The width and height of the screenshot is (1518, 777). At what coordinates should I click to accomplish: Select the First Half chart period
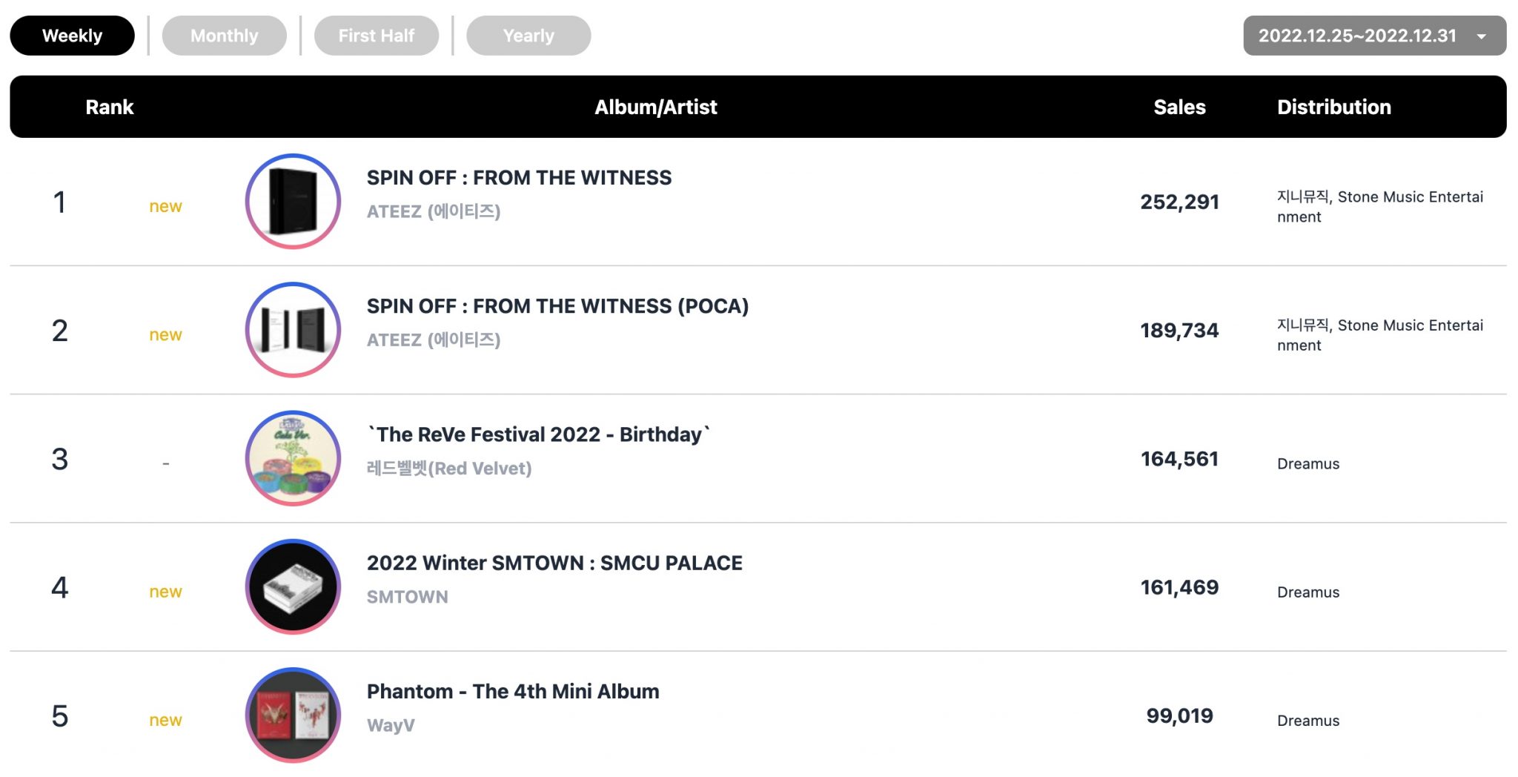pos(377,35)
